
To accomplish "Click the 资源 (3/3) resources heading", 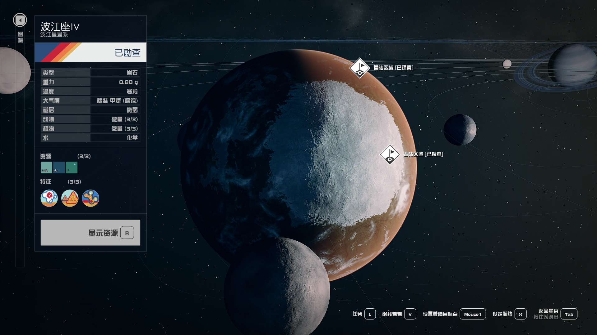I will [x=65, y=156].
